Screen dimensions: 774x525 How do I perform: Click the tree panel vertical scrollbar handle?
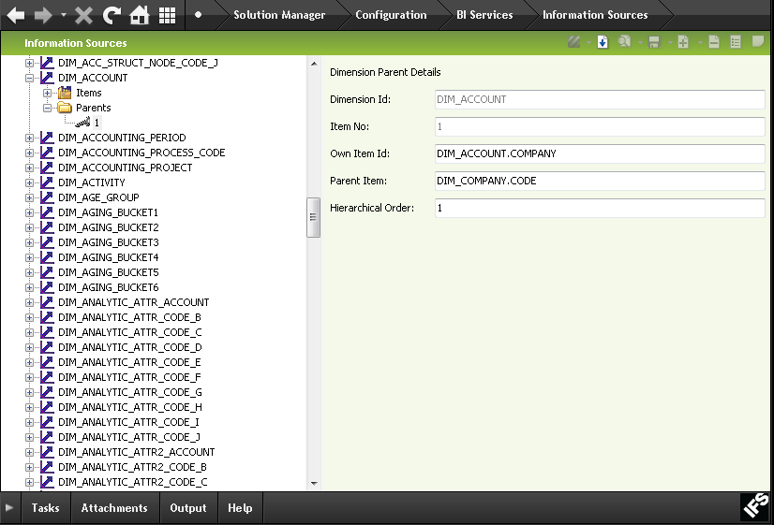coord(314,214)
